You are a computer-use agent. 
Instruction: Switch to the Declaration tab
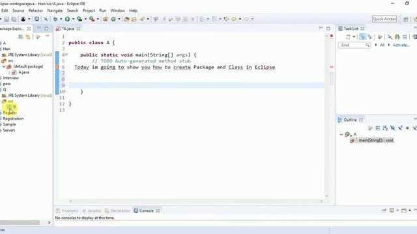[x=117, y=211]
